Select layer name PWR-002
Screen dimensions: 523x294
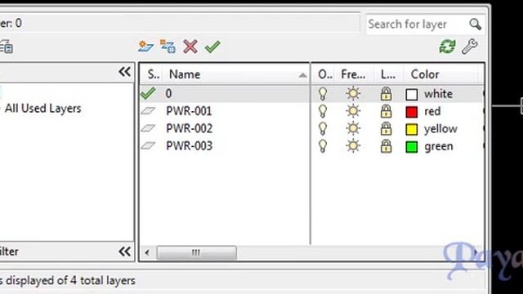pyautogui.click(x=189, y=128)
